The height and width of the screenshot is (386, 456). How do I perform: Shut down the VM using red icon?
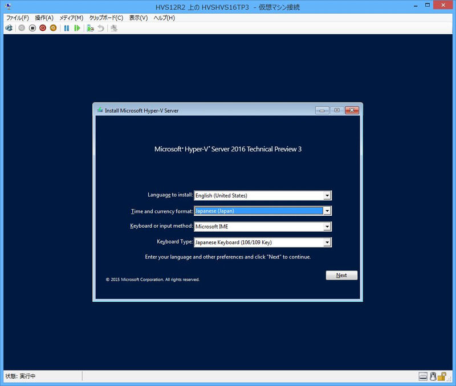click(x=43, y=28)
